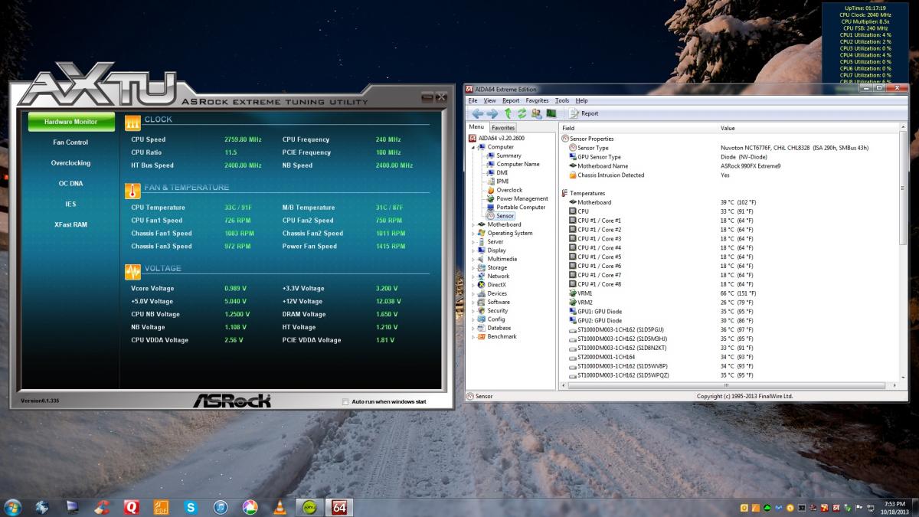Select IPMI in the AIDA64 tree
Image resolution: width=919 pixels, height=517 pixels.
[x=502, y=182]
